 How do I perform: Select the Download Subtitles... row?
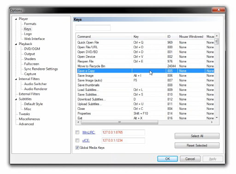pyautogui.click(x=145, y=99)
